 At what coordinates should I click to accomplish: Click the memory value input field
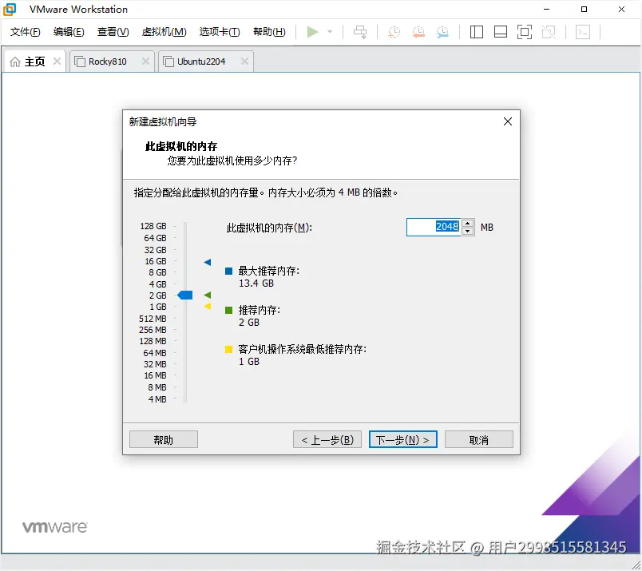coord(433,227)
